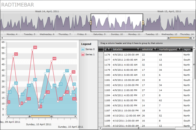Click the Series 1 legend marker

click(x=83, y=55)
